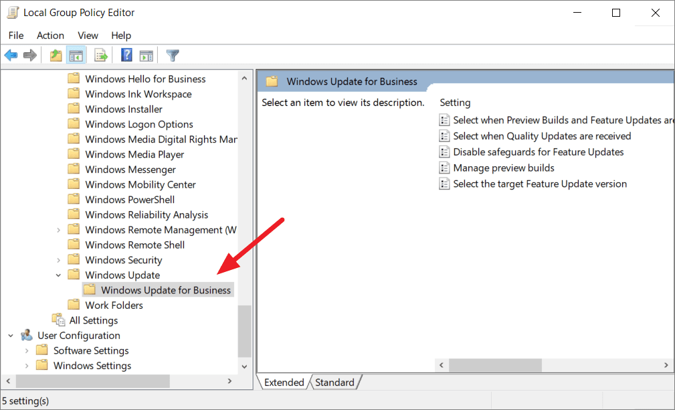The width and height of the screenshot is (675, 410).
Task: Select the Windows Update tree item
Action: [x=122, y=275]
